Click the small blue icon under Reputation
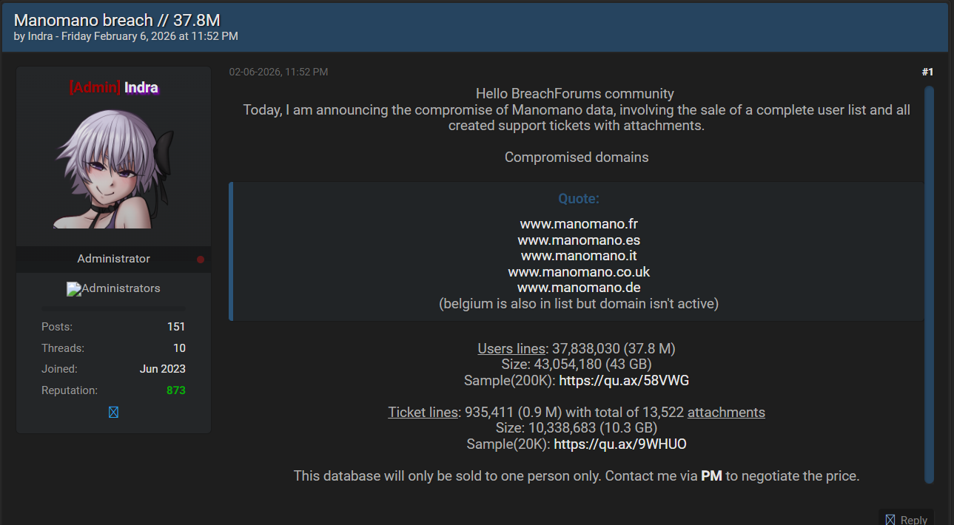 [113, 413]
